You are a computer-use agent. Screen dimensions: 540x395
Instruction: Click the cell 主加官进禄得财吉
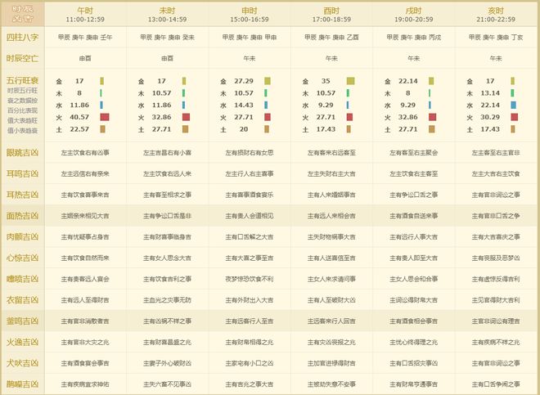pos(331,363)
